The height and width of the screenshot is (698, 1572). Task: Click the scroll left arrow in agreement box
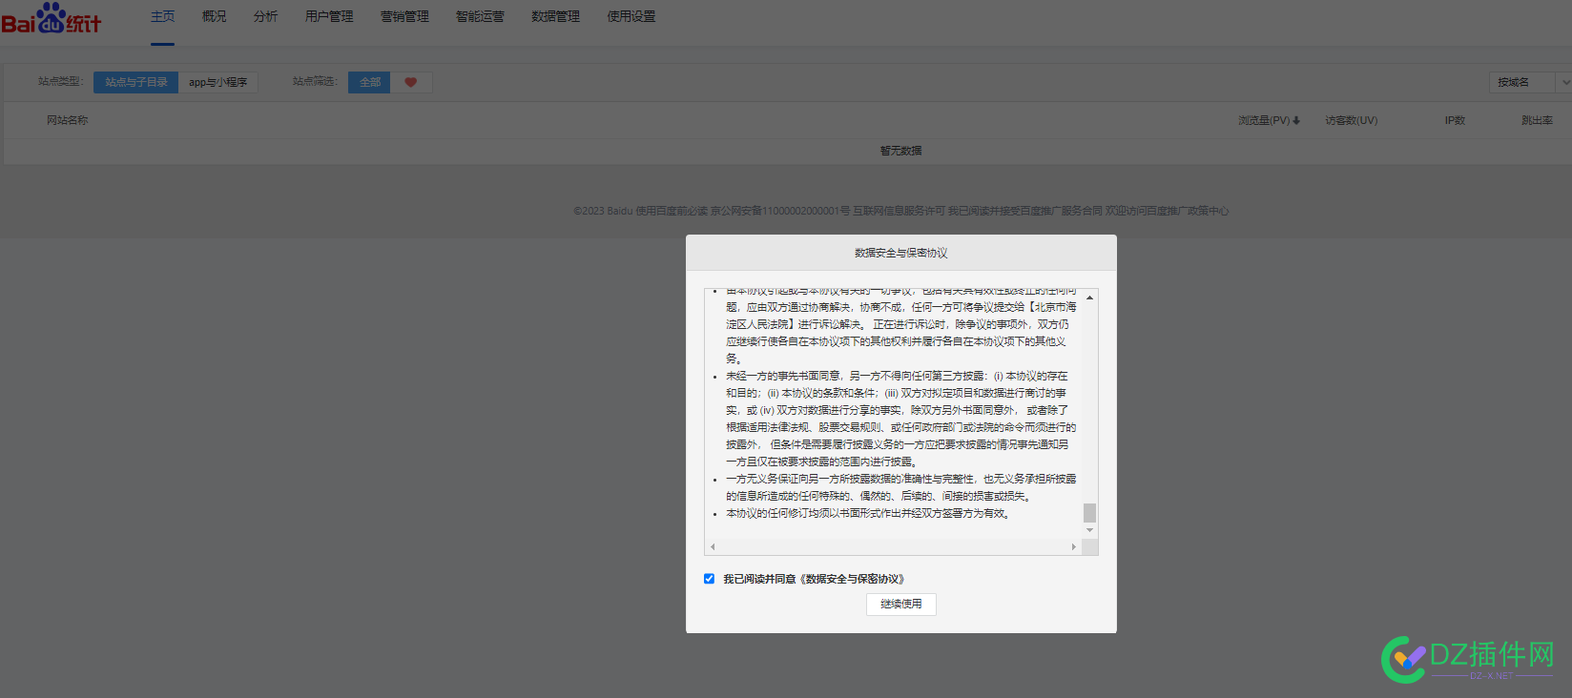(713, 547)
